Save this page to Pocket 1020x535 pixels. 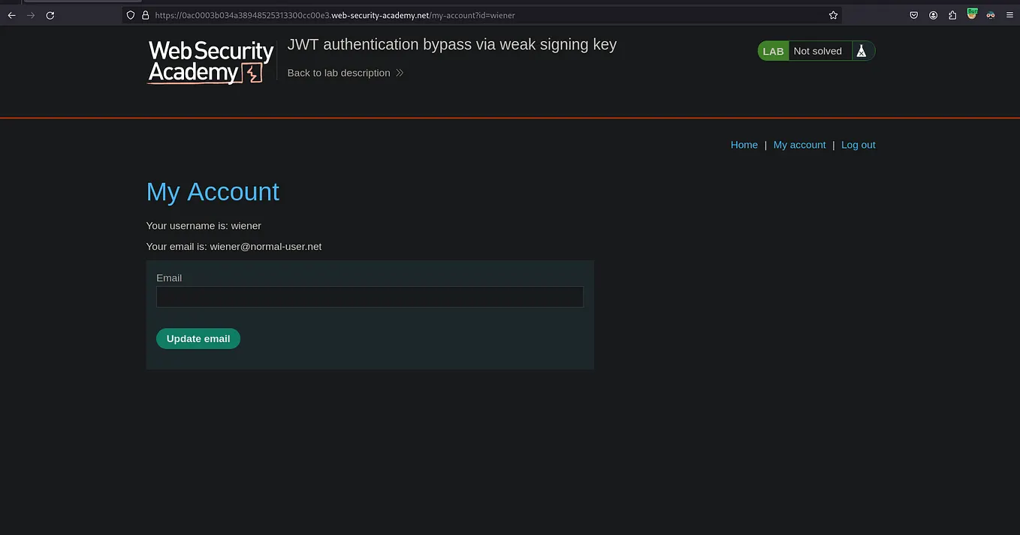click(x=913, y=15)
